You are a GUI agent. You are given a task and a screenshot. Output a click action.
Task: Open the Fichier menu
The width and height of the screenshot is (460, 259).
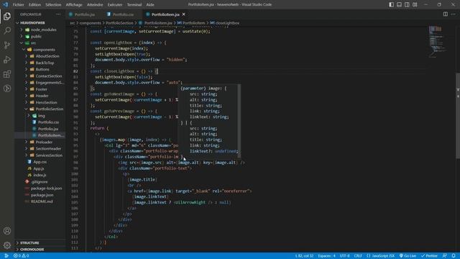pyautogui.click(x=18, y=4)
